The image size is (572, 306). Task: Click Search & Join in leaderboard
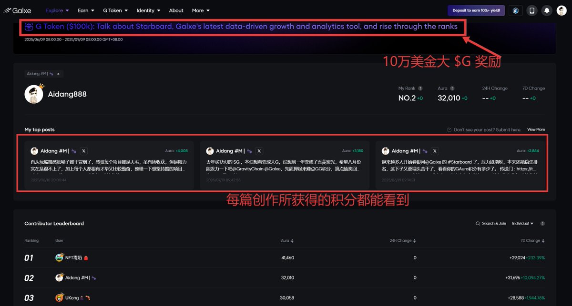(494, 224)
